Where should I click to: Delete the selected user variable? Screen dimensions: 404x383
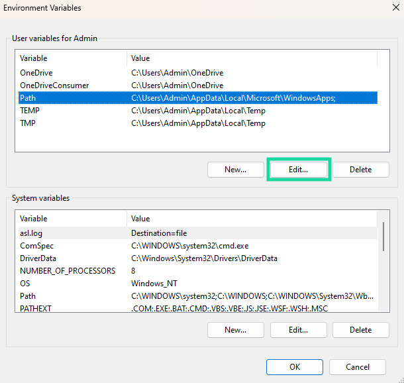[360, 170]
